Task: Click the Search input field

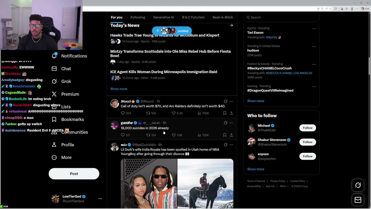Action: 281,17
